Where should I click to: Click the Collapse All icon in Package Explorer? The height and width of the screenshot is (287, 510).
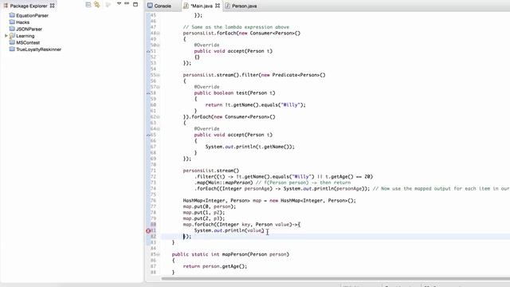click(88, 5)
